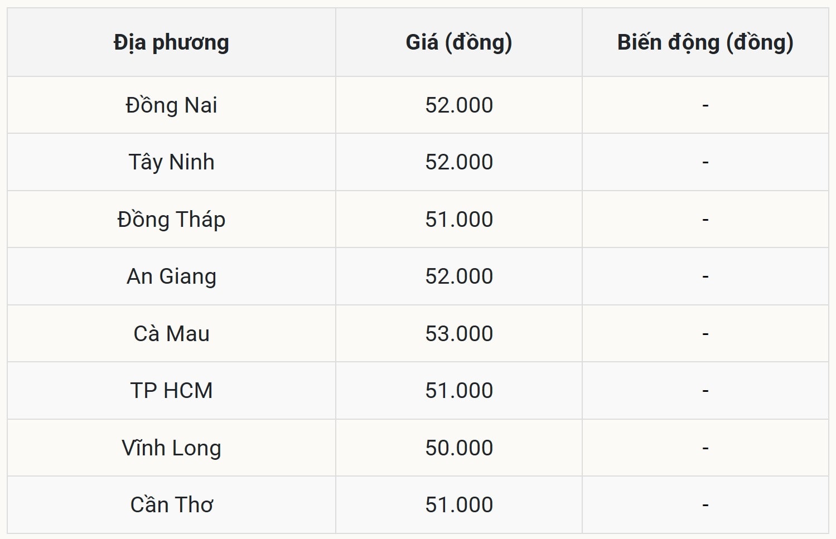Select the Cà Mau cell

point(171,334)
